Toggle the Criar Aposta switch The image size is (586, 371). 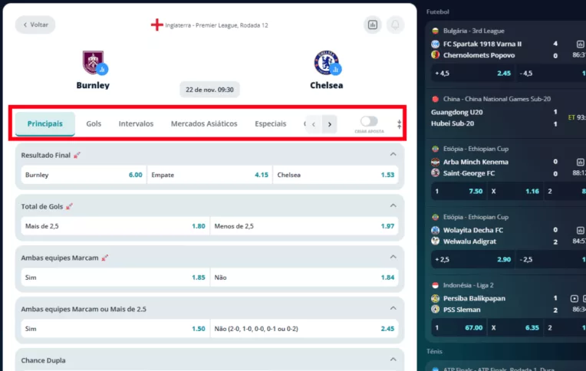(x=369, y=121)
